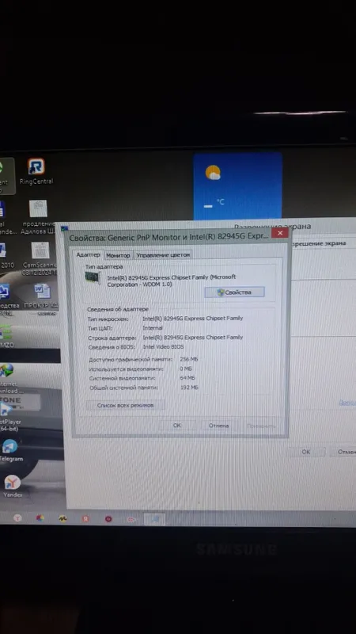Switch to the Управление цветом tab

tap(163, 255)
